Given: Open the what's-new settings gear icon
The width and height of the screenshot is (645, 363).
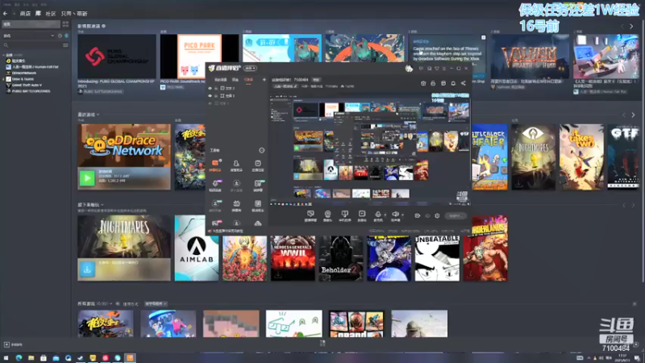Looking at the screenshot, I should pos(104,26).
